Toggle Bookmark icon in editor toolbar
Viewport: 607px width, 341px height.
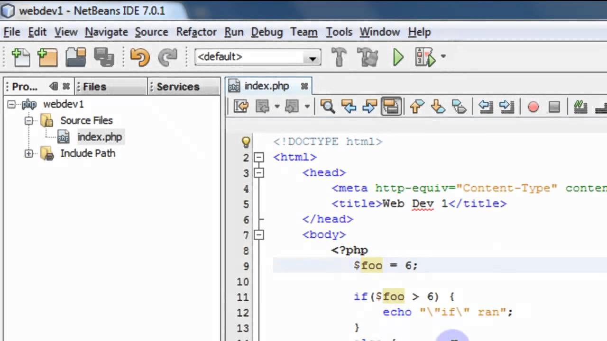tap(459, 107)
